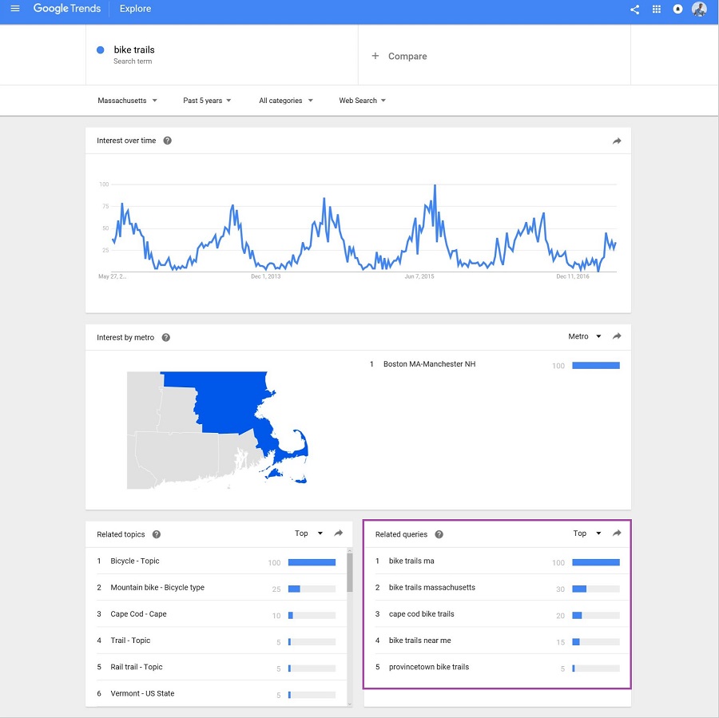Show help for Related topics

[x=157, y=534]
